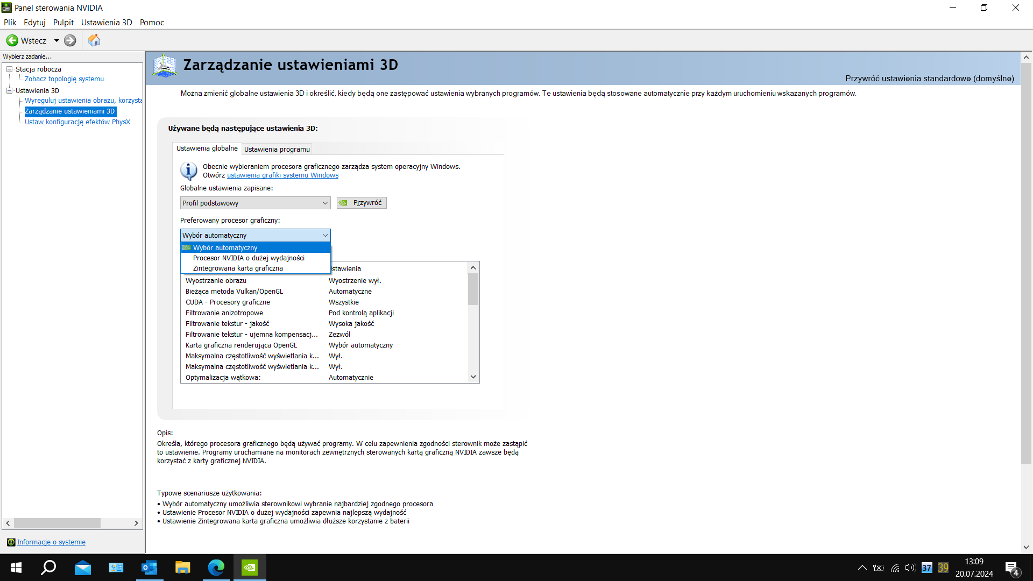This screenshot has height=581, width=1033.
Task: Open Zobacz topologię systemu task
Action: click(x=64, y=79)
